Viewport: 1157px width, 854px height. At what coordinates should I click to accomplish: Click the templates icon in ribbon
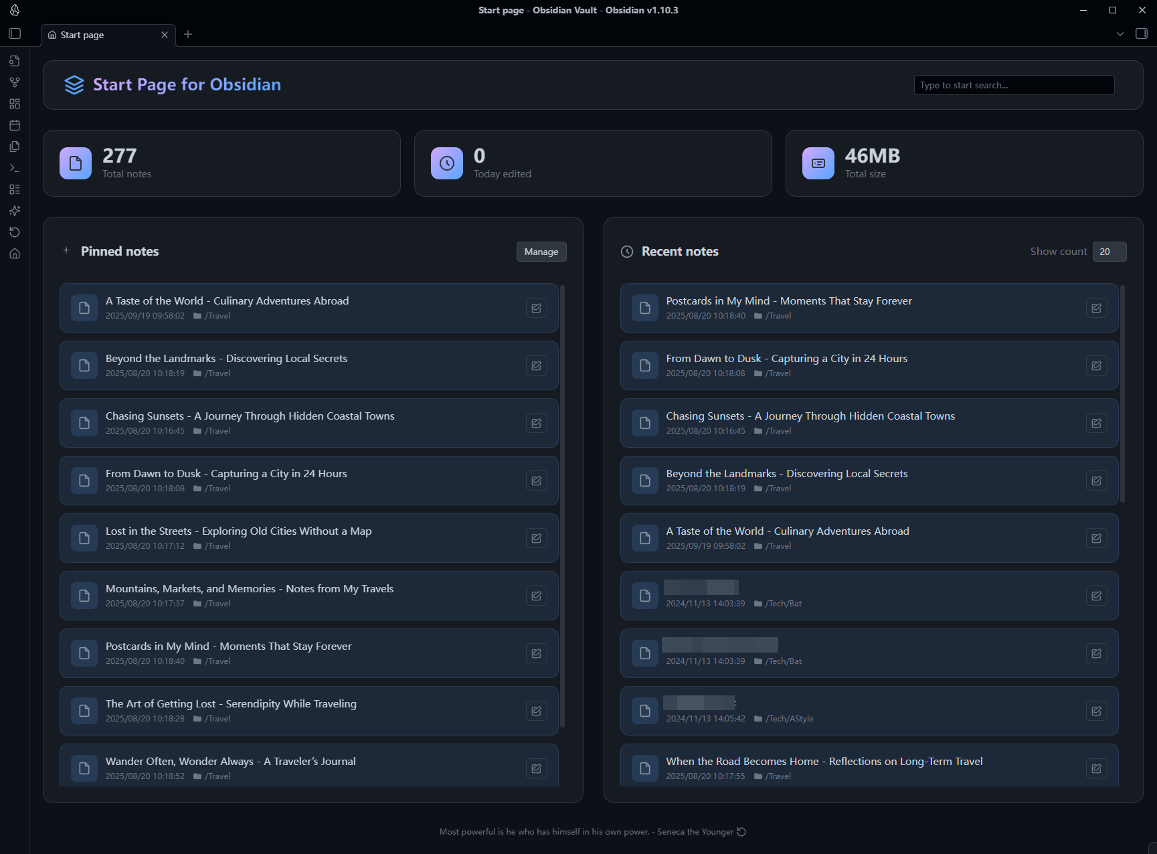click(15, 147)
